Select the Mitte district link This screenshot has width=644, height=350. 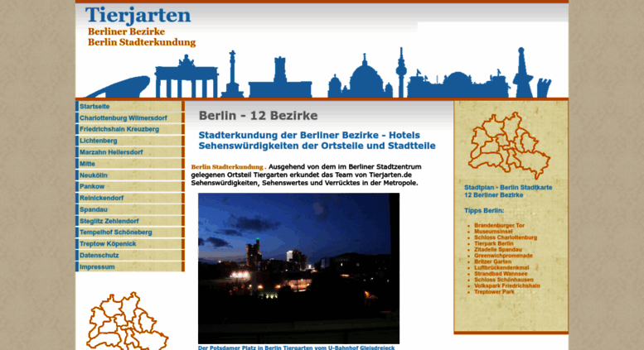(130, 164)
